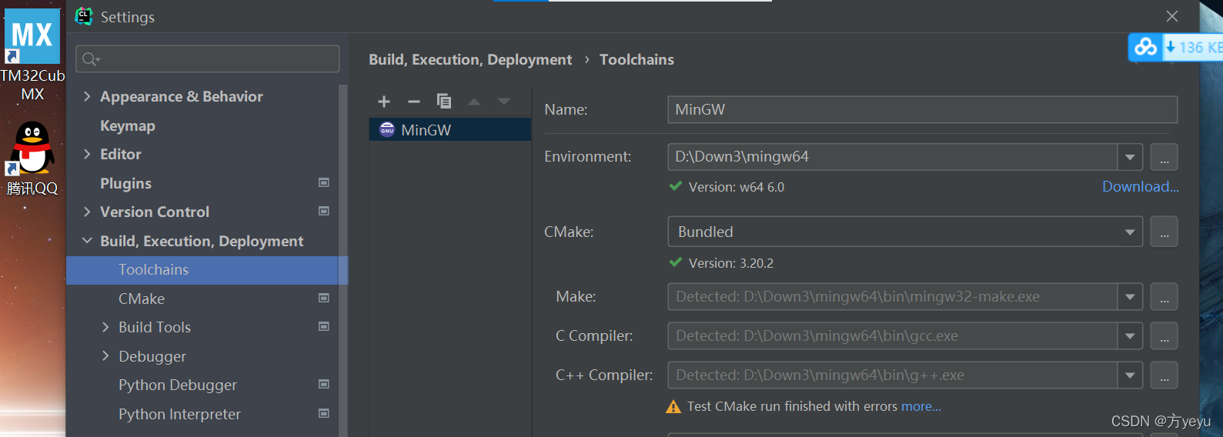The image size is (1223, 437).
Task: Open the Environment path dropdown
Action: click(1130, 157)
